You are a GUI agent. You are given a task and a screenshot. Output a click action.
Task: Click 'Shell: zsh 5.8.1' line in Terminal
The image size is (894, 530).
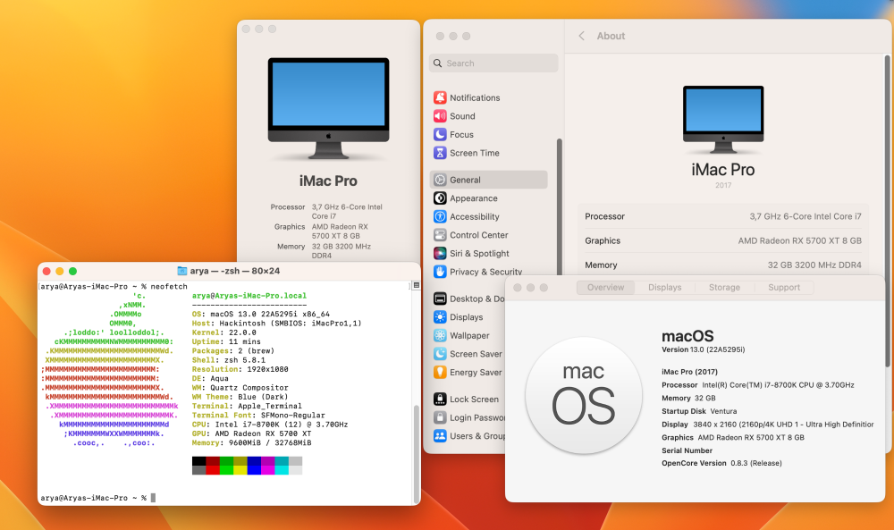tap(229, 360)
